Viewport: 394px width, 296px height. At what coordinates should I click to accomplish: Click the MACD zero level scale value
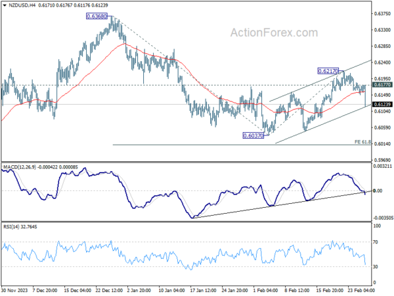[x=378, y=191]
